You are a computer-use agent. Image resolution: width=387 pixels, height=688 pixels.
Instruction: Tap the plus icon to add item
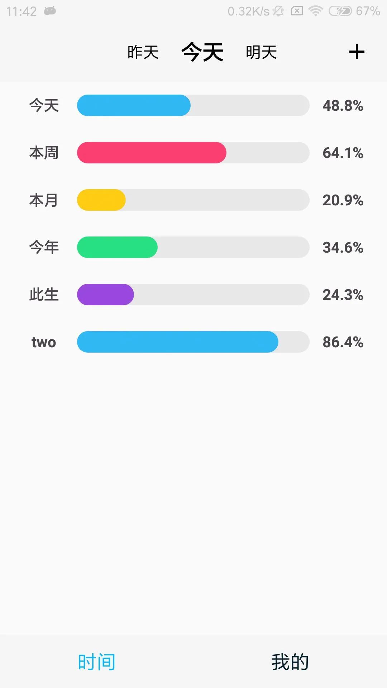(x=357, y=52)
